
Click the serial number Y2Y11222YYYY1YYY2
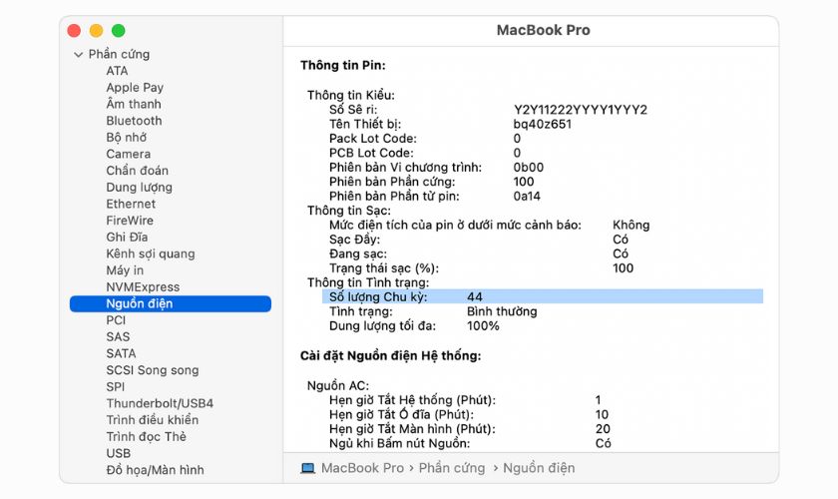click(581, 110)
